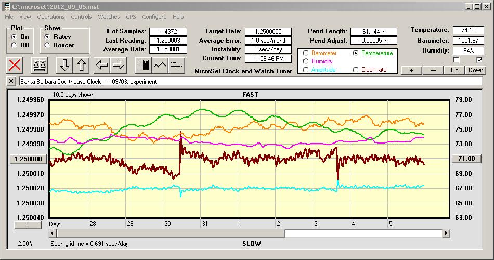
Task: Select Show Boxcar option
Action: tap(47, 45)
